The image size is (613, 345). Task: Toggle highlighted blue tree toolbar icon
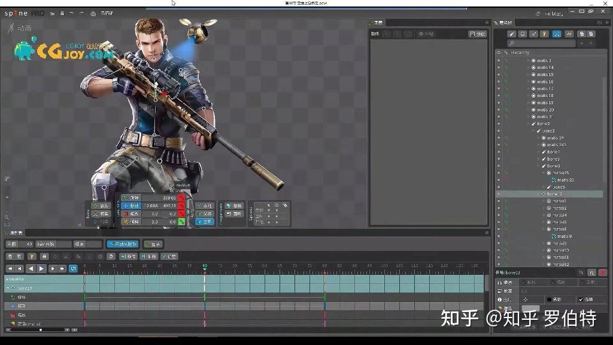(x=557, y=34)
